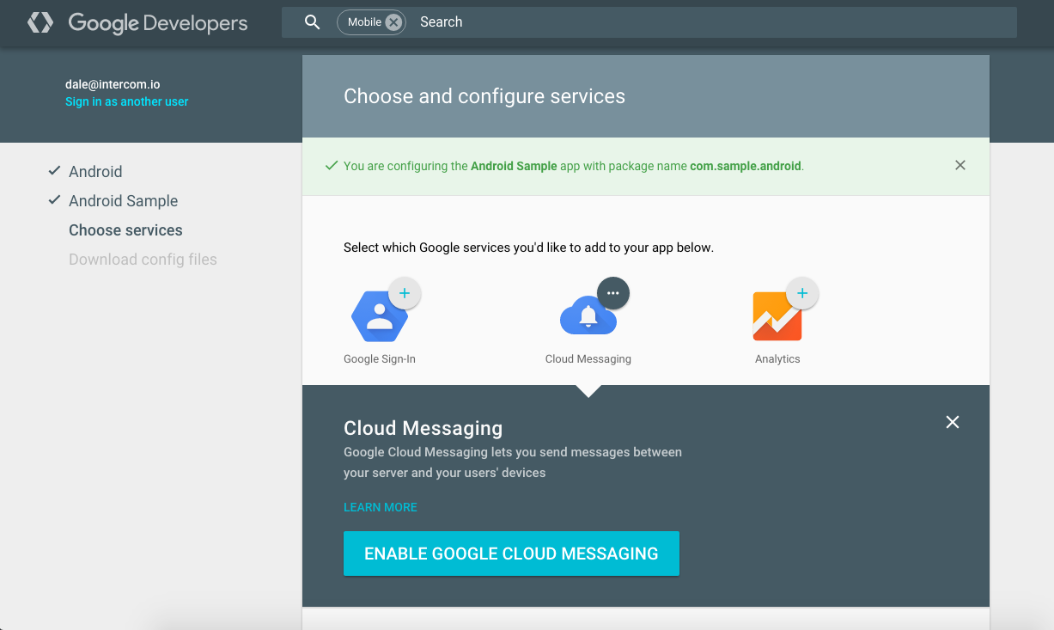
Task: Click the Android Sample checkmark icon
Action: tap(54, 200)
